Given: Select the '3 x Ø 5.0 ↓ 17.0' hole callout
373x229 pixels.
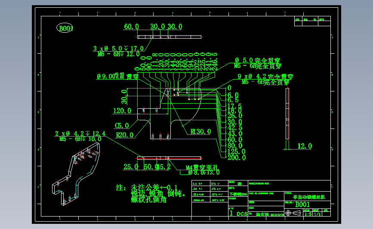Looking at the screenshot, I should tap(118, 49).
